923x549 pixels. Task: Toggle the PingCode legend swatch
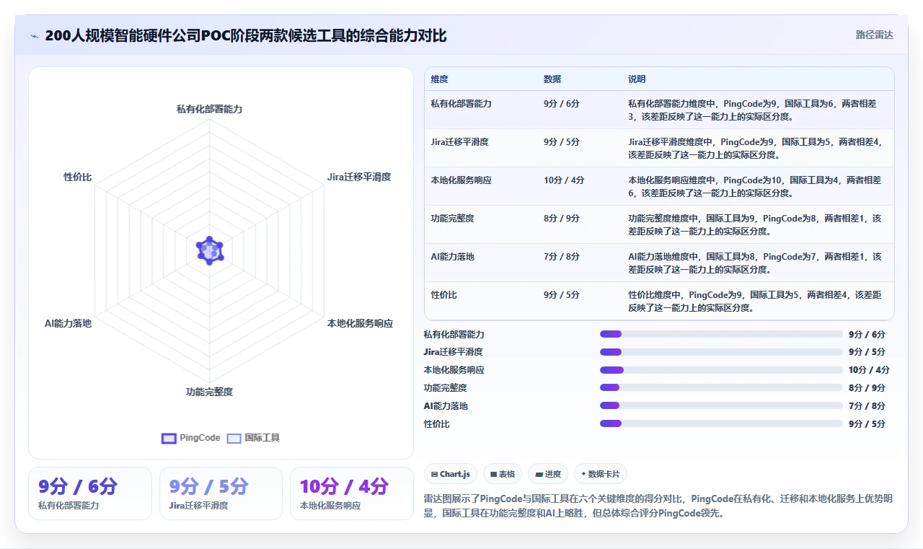169,438
